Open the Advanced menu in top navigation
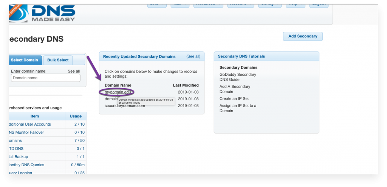This screenshot has width=387, height=187. coord(208,5)
